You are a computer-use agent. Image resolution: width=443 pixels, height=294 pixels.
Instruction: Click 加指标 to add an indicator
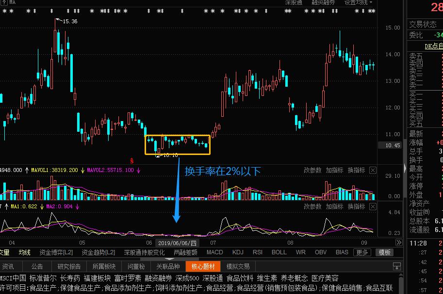334,170
